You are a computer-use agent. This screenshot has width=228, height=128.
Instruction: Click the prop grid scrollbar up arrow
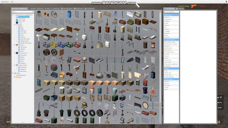click(160, 11)
